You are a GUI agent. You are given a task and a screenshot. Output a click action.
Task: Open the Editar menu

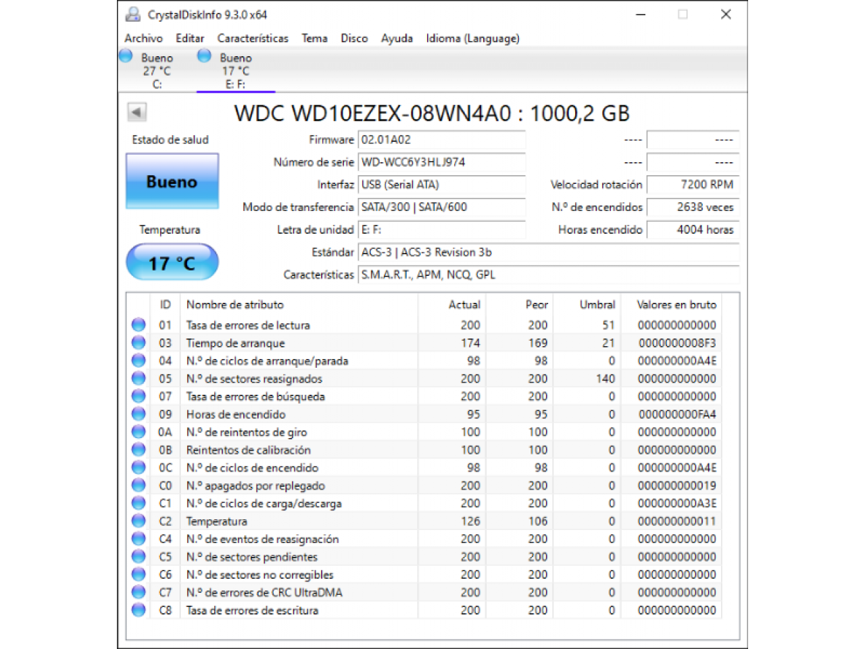coord(190,39)
